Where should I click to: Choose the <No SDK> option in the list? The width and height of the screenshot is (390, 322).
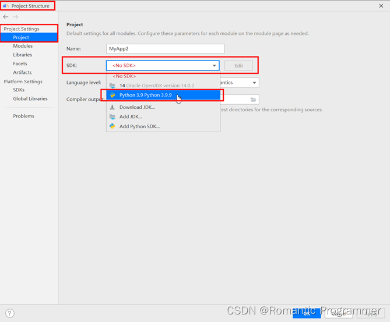163,76
